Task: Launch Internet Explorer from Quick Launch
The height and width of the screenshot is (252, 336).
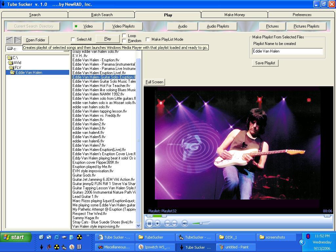Action: click(56, 237)
